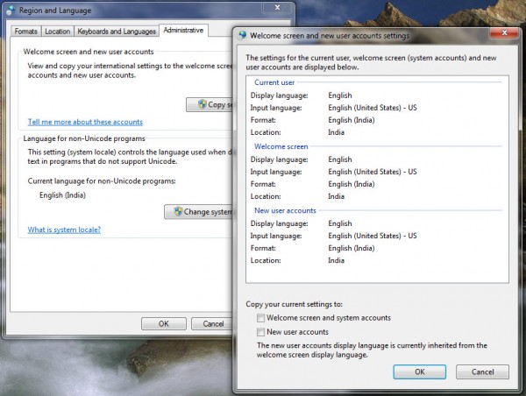The width and height of the screenshot is (526, 396).
Task: Click the Change system locale button
Action: 198,212
